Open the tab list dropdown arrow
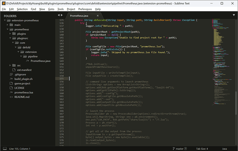This screenshot has width=238, height=151. pos(234,15)
